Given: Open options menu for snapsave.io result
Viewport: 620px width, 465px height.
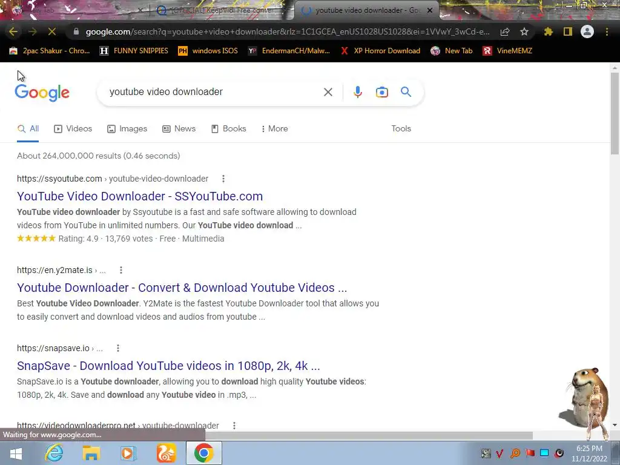Looking at the screenshot, I should pyautogui.click(x=118, y=348).
